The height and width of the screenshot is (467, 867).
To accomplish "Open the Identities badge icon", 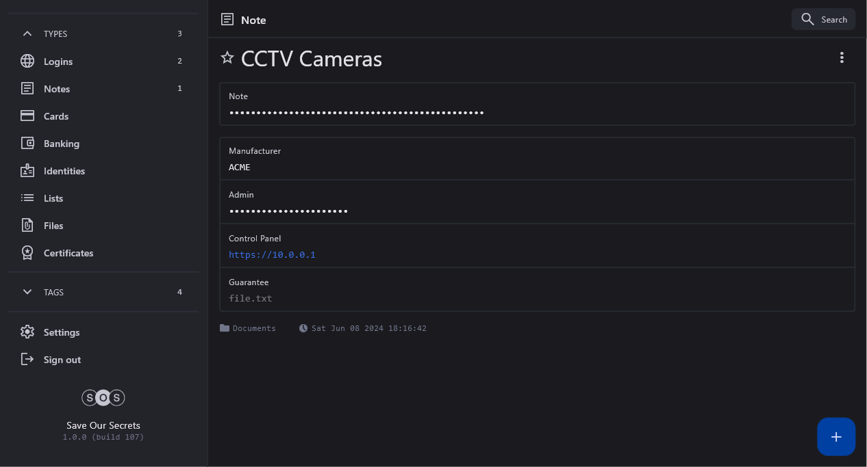I will (27, 171).
